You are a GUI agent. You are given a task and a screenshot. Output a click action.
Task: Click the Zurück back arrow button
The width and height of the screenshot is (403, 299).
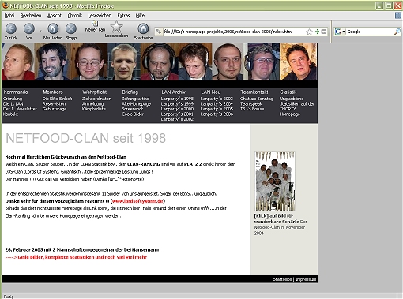pos(11,28)
